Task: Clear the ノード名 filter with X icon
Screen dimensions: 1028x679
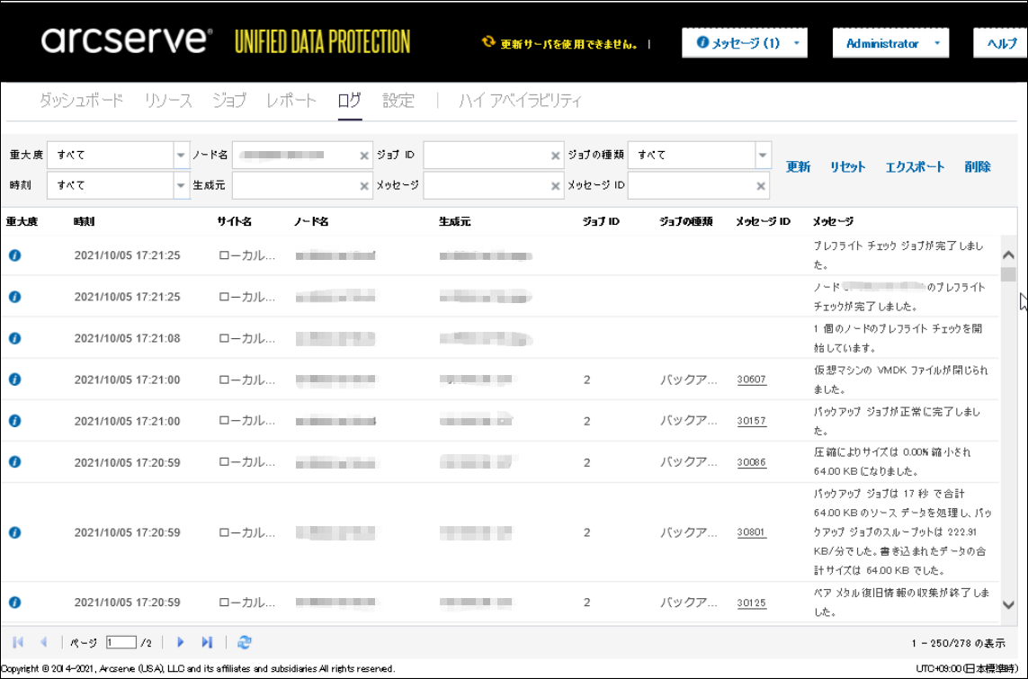Action: (364, 156)
